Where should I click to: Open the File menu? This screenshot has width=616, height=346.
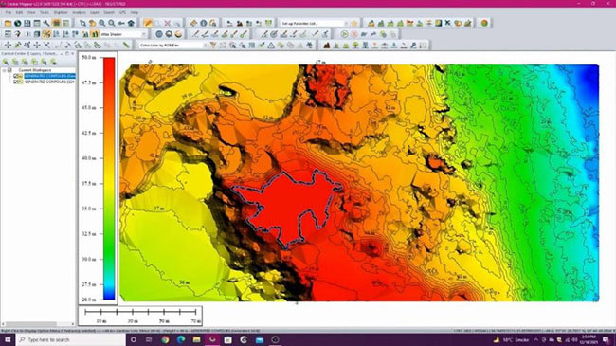(x=9, y=12)
